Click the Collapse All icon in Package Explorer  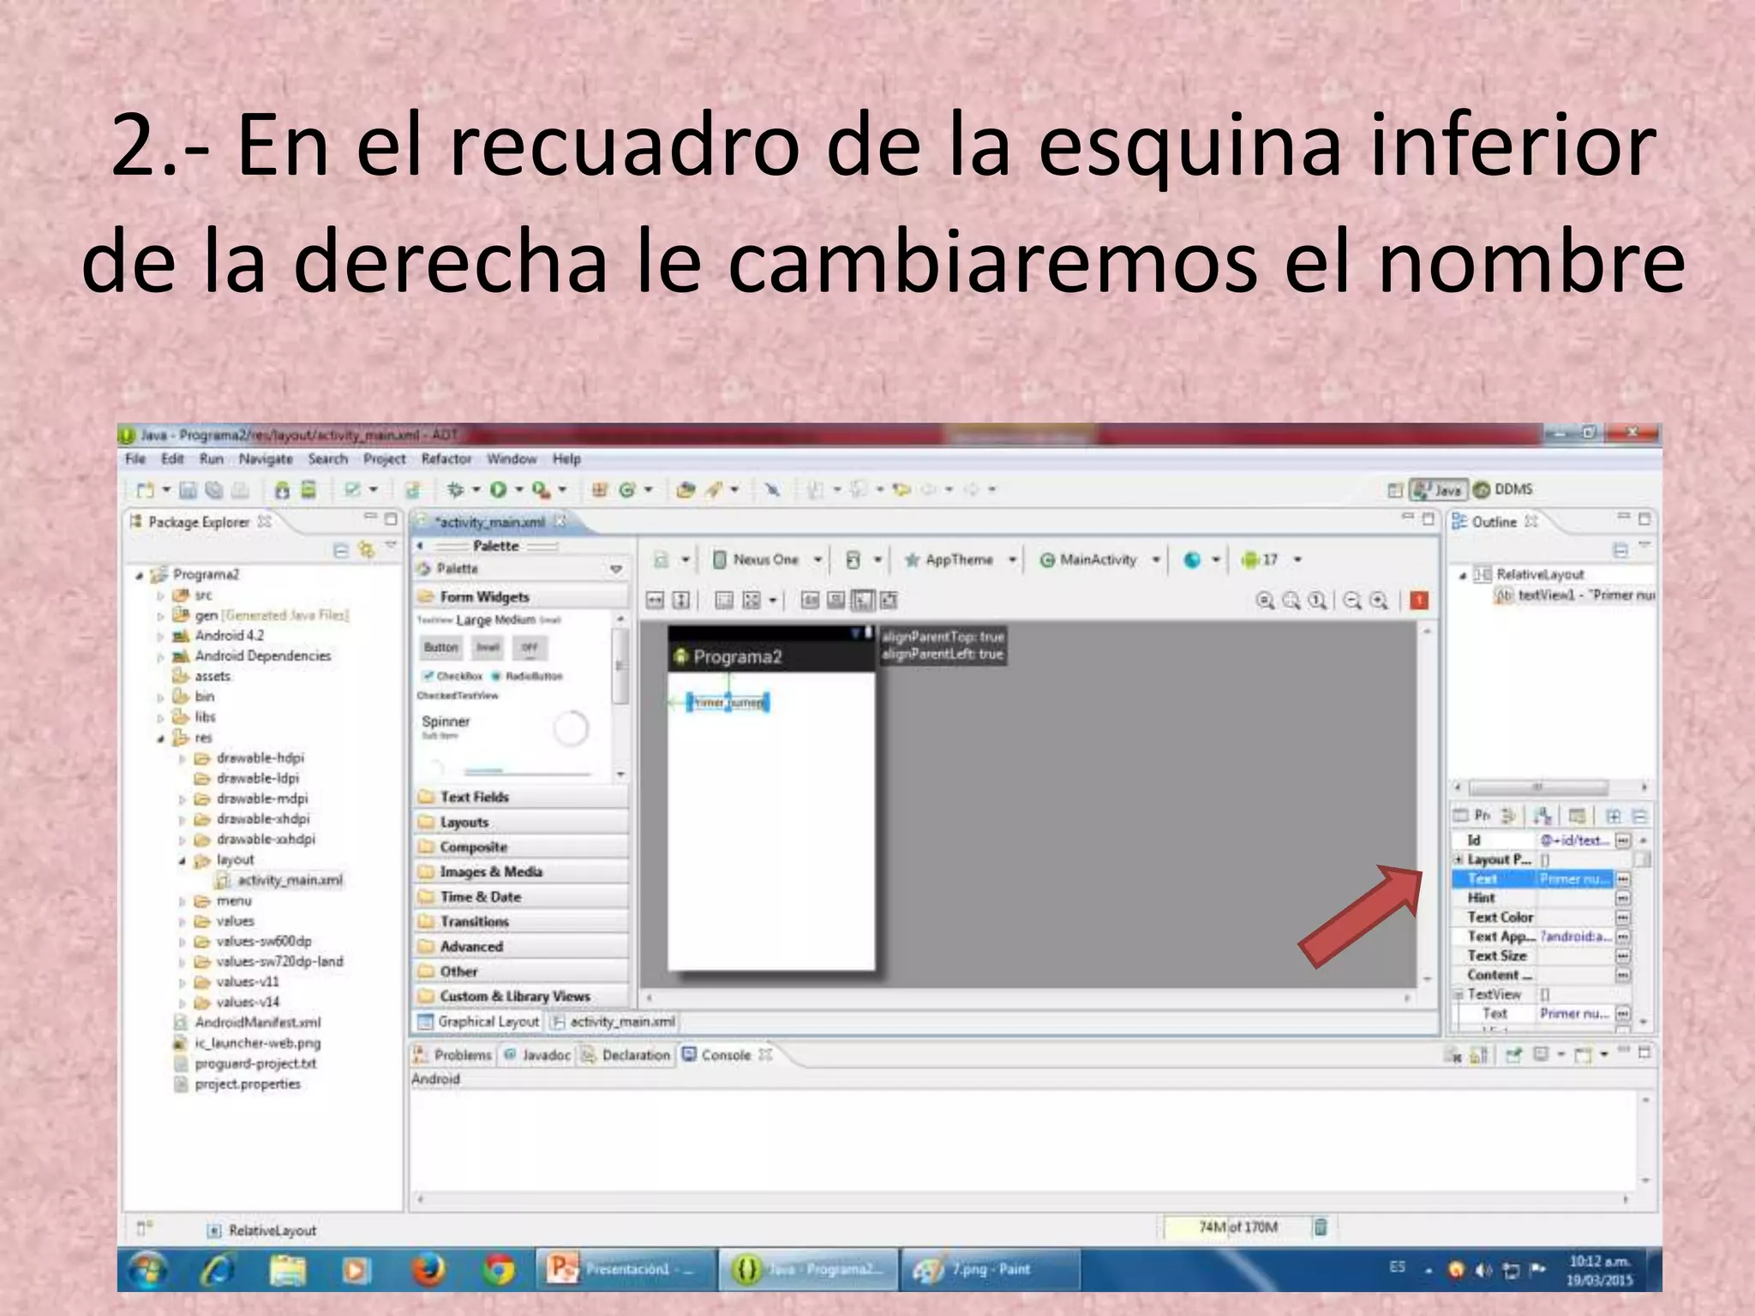coord(340,550)
